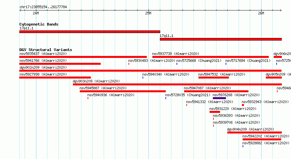The image size is (291, 159).
Task: Click the red bar under nsv5935437
Action: [83, 57]
